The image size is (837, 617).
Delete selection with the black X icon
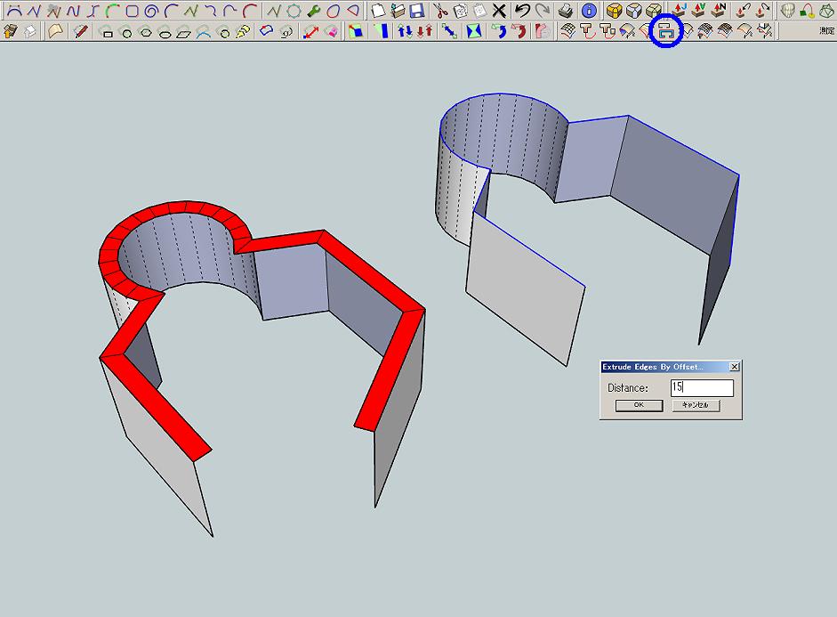pyautogui.click(x=499, y=10)
